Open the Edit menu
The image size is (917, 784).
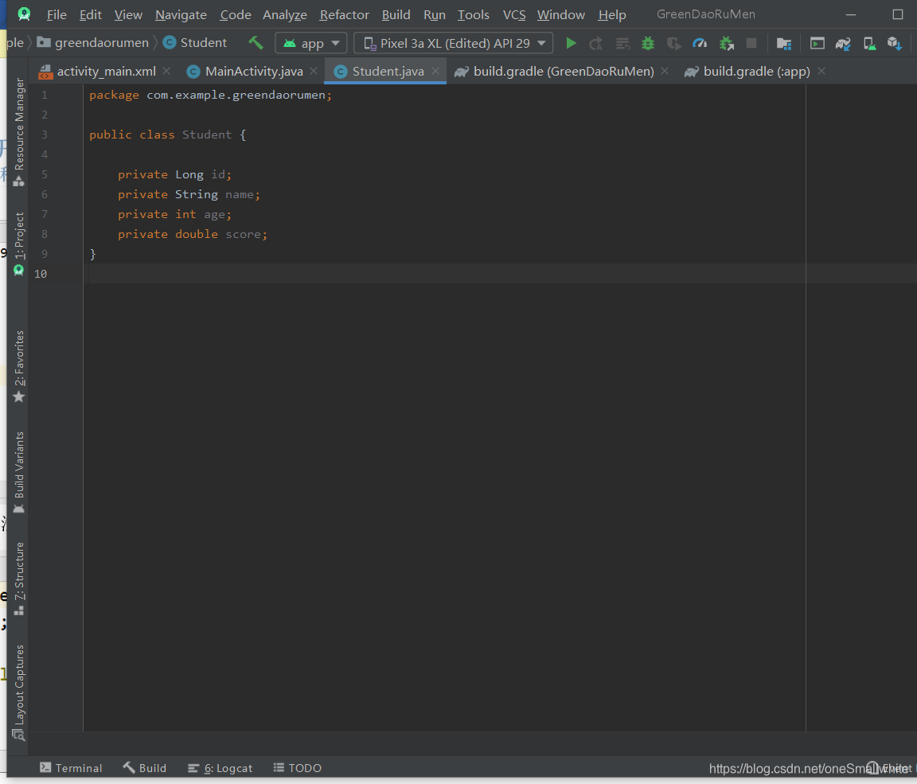(90, 14)
